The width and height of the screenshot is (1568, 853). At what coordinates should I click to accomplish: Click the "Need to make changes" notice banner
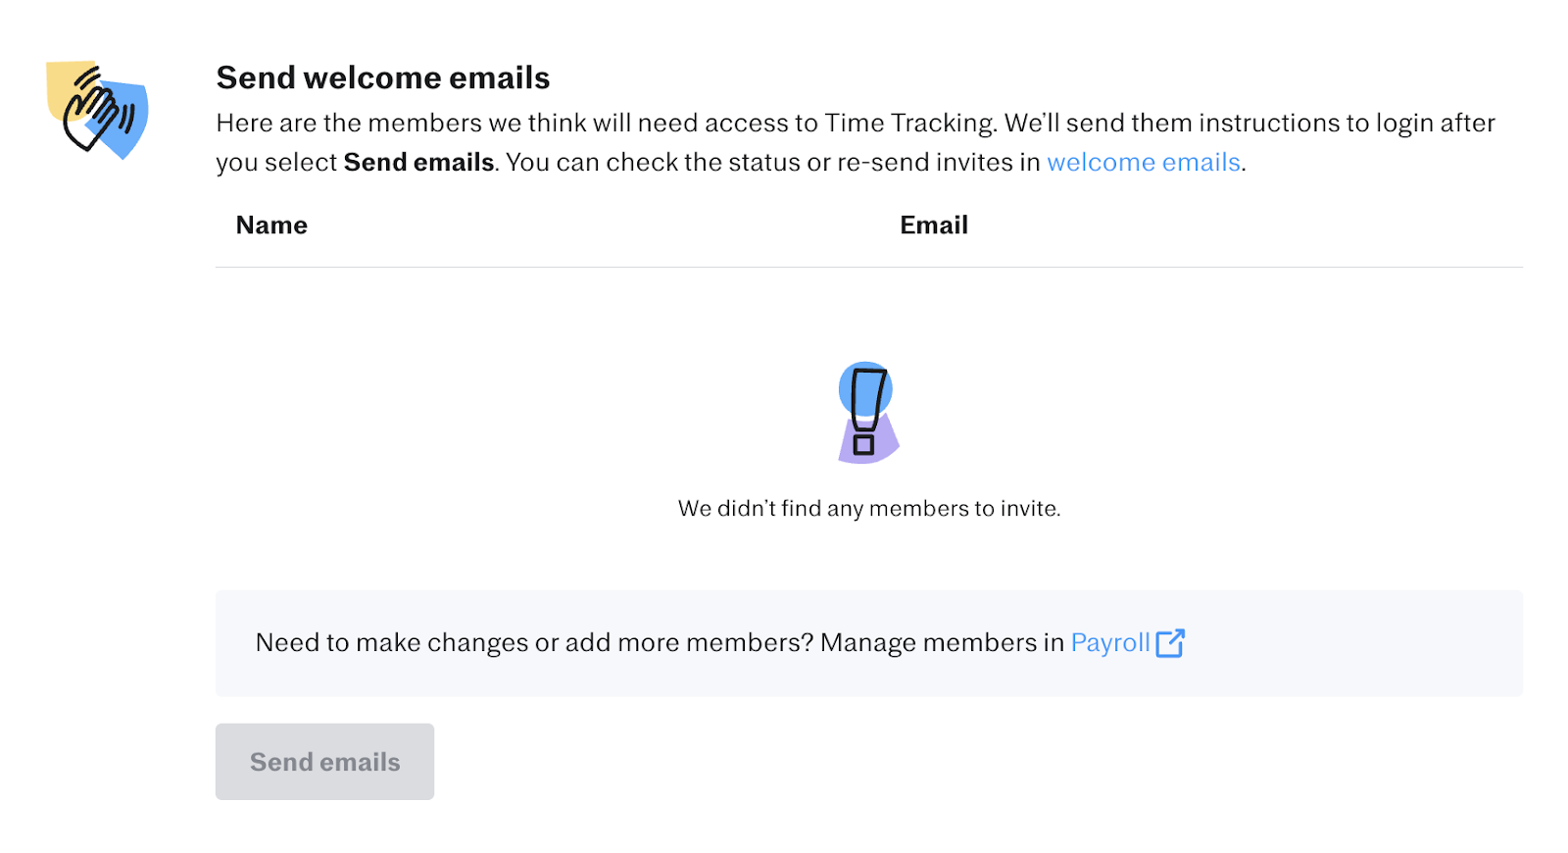point(869,643)
